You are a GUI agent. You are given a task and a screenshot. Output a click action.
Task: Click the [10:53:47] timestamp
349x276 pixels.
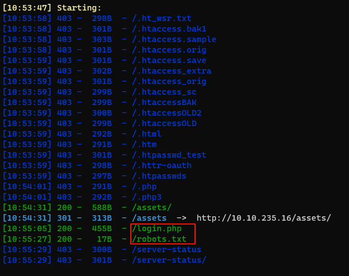click(x=27, y=8)
